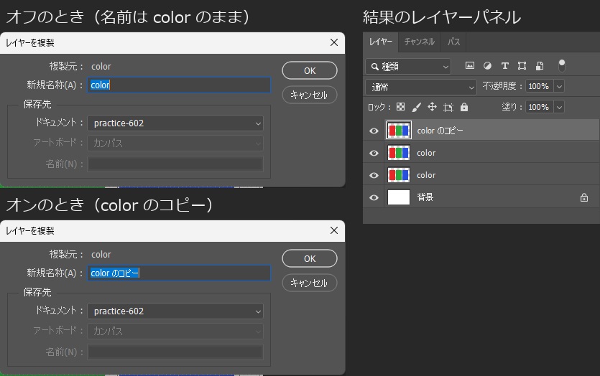The height and width of the screenshot is (376, 600).
Task: Hide the color のコピー layer via eye icon
Action: (374, 131)
